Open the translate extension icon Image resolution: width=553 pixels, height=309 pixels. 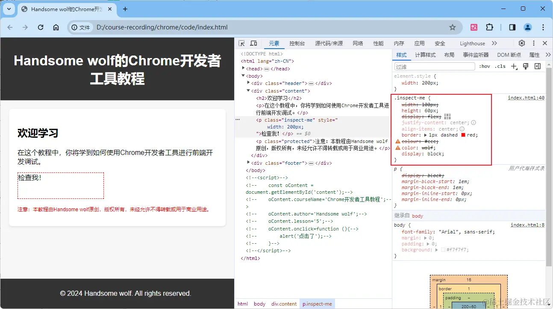474,27
